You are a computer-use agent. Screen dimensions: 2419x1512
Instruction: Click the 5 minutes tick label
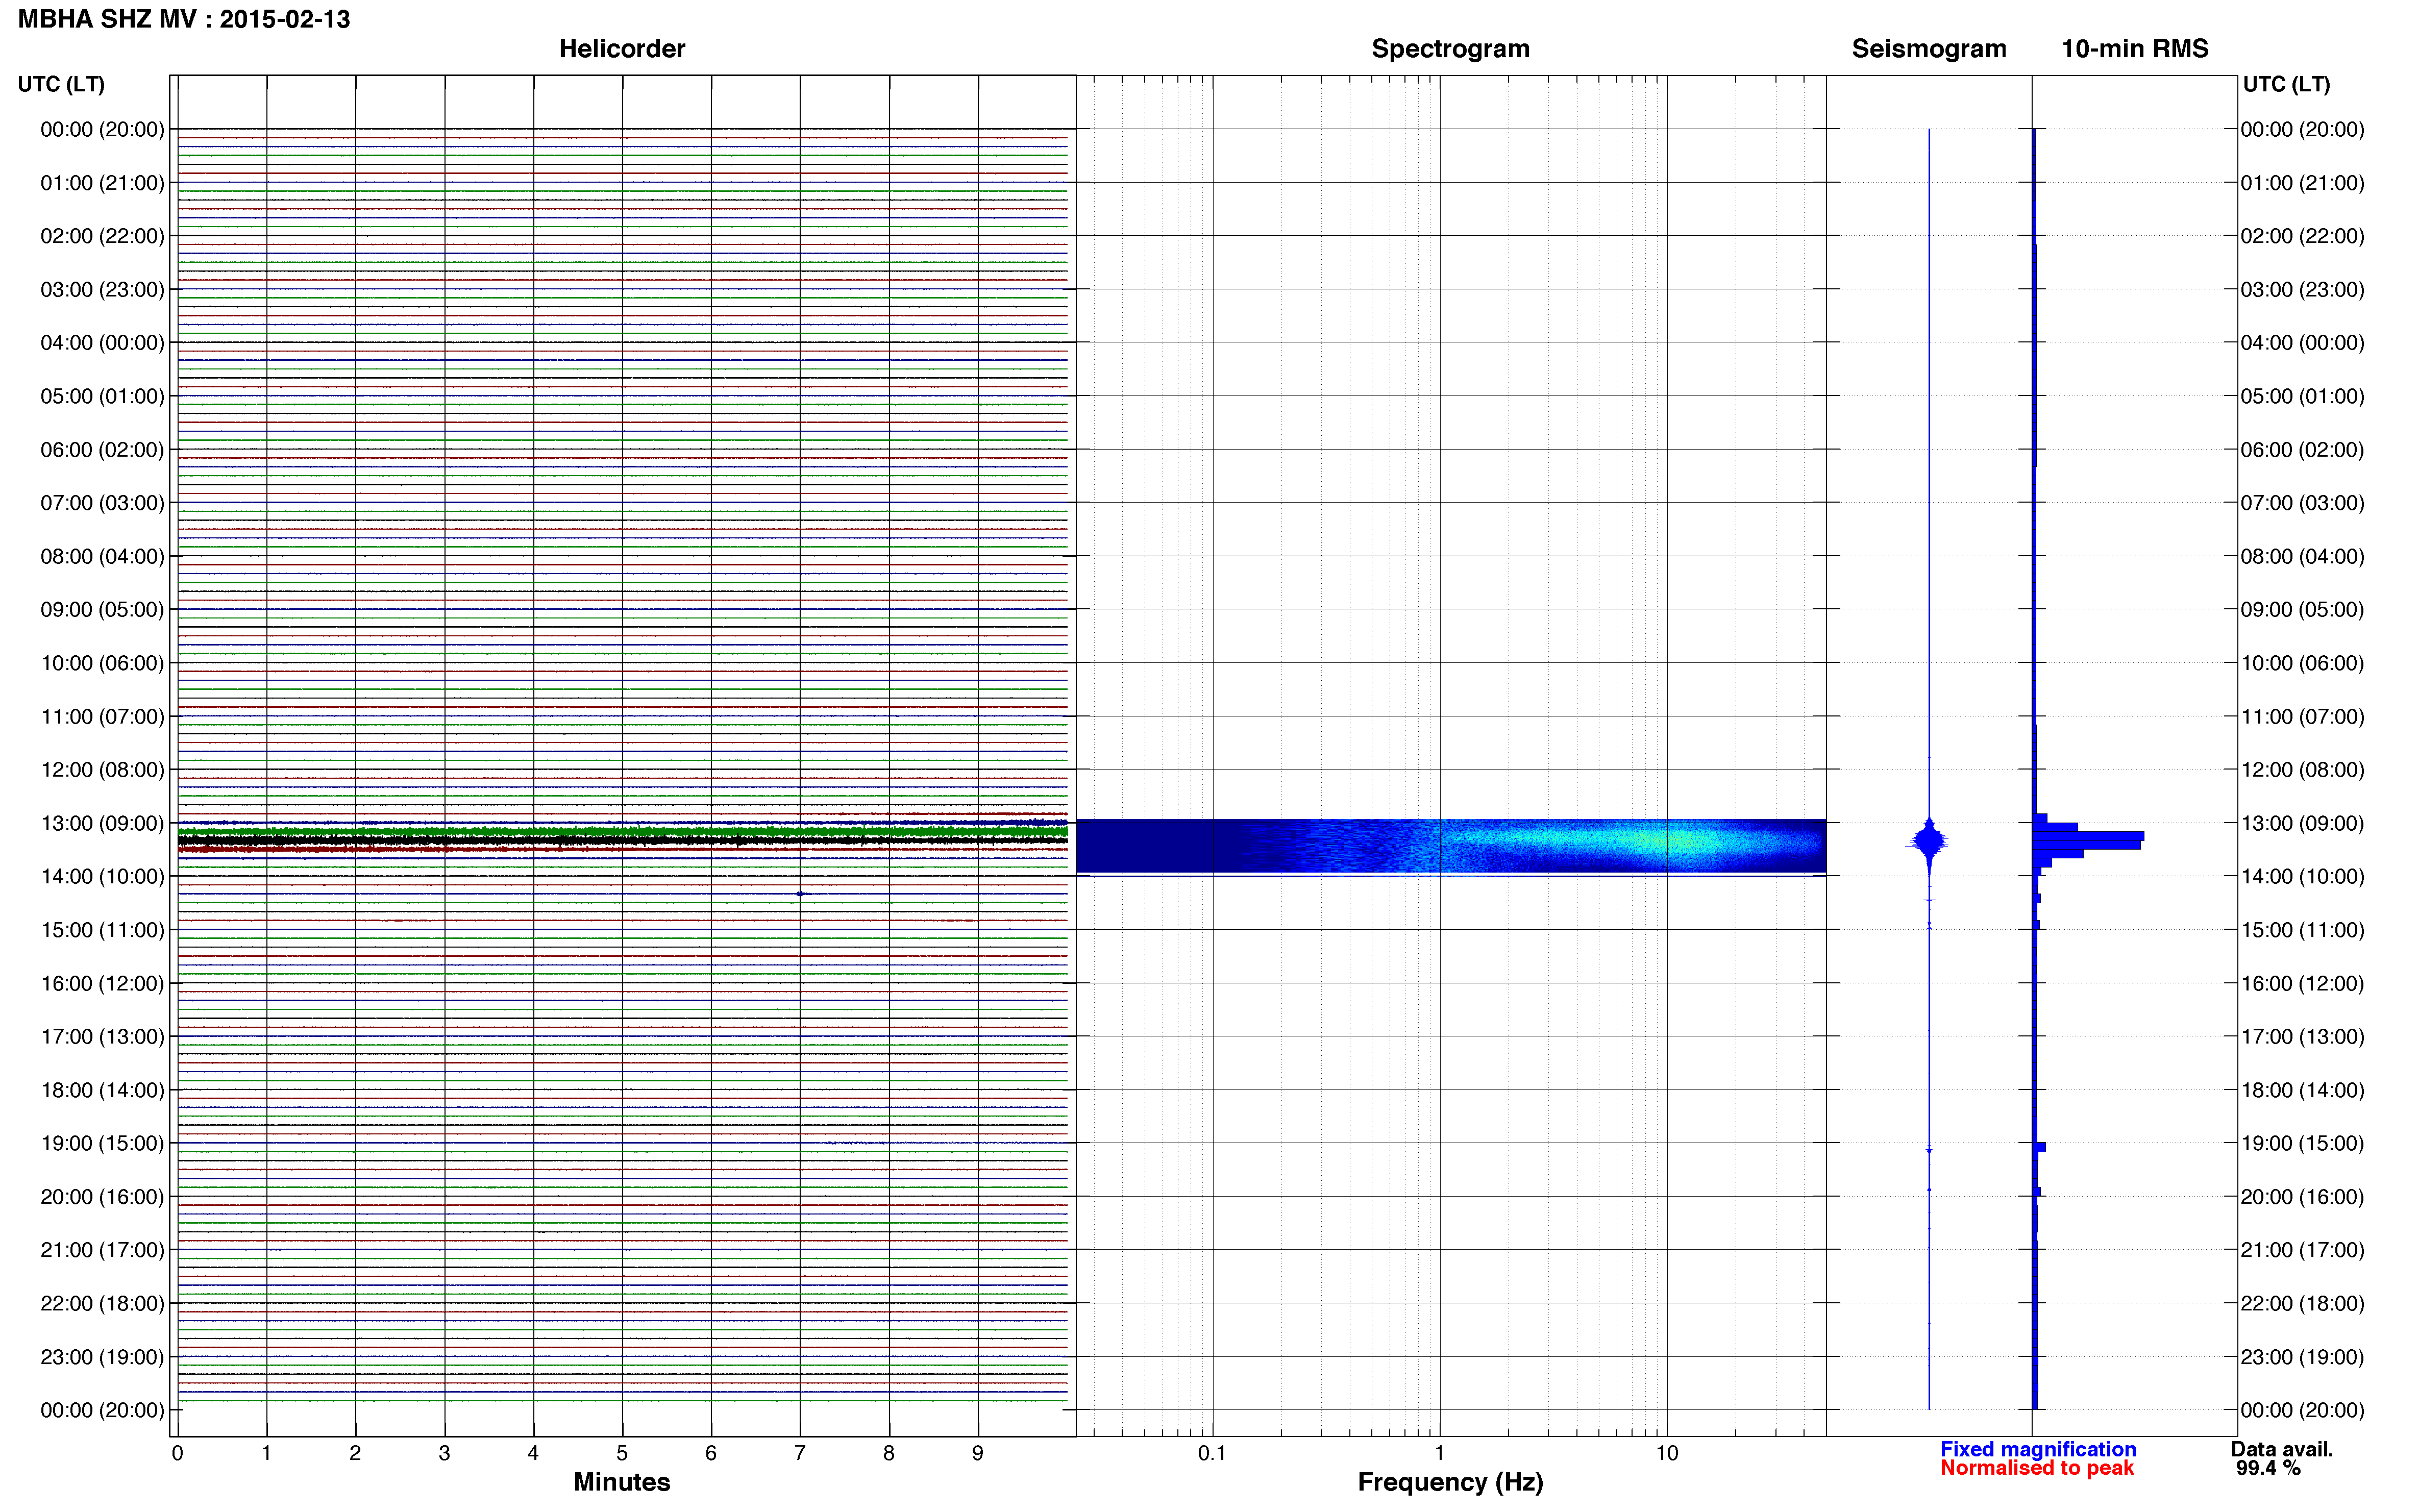(622, 1453)
